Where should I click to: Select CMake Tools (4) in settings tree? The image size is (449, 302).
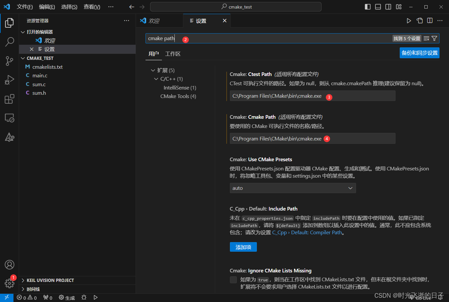[x=178, y=96]
